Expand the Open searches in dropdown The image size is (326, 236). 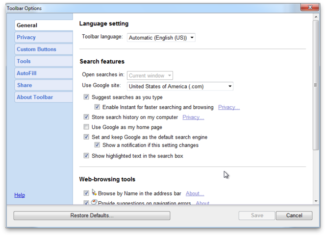click(150, 75)
